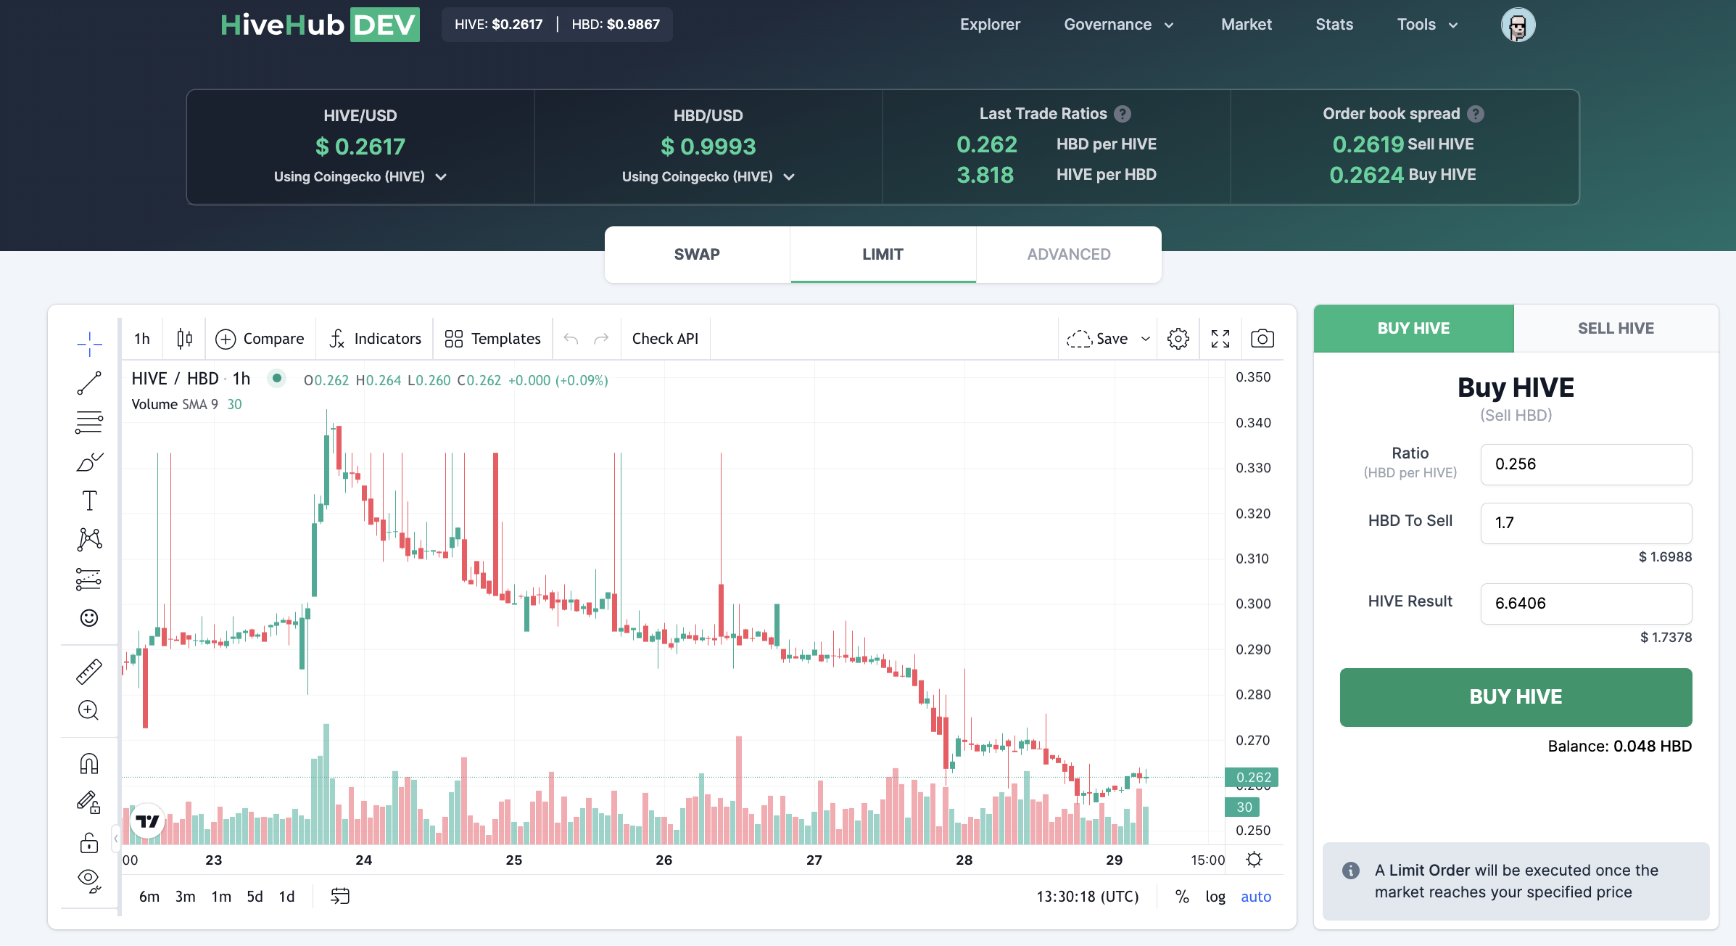Viewport: 1736px width, 946px height.
Task: Open the chart patterns tool
Action: click(x=89, y=539)
